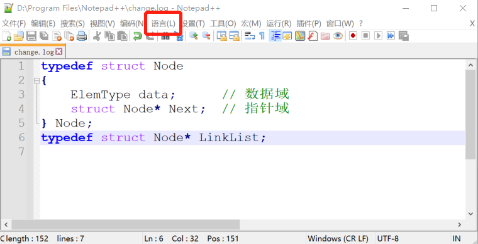
Task: Click the text "ElemType data;"
Action: click(x=123, y=95)
